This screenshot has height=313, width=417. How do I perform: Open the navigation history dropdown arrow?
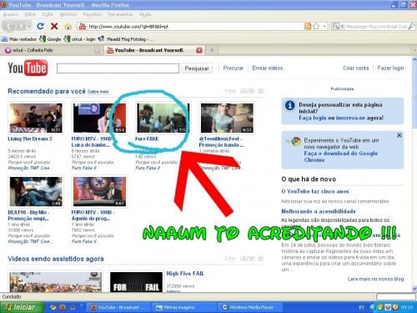(x=29, y=27)
